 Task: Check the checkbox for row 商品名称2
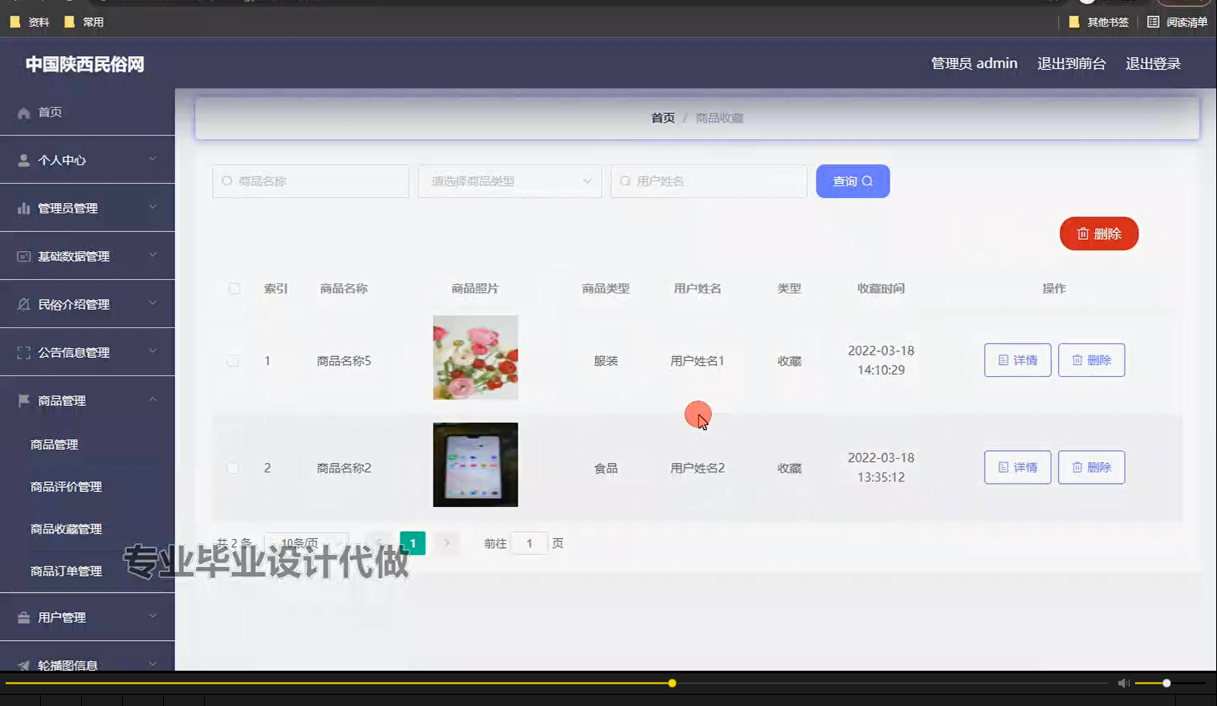(233, 468)
